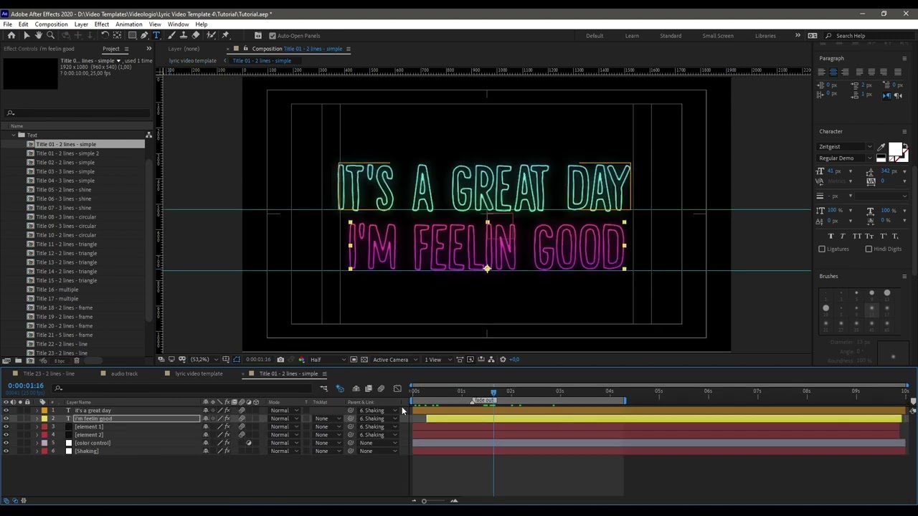Viewport: 918px width, 516px height.
Task: Open the Animation menu
Action: (129, 24)
